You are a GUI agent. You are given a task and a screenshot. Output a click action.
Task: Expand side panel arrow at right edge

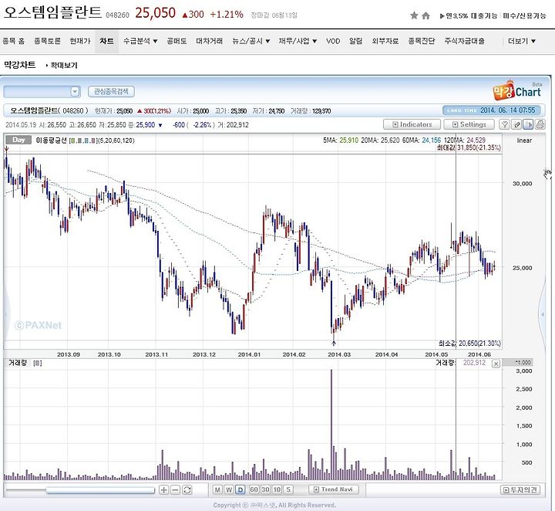pyautogui.click(x=543, y=314)
